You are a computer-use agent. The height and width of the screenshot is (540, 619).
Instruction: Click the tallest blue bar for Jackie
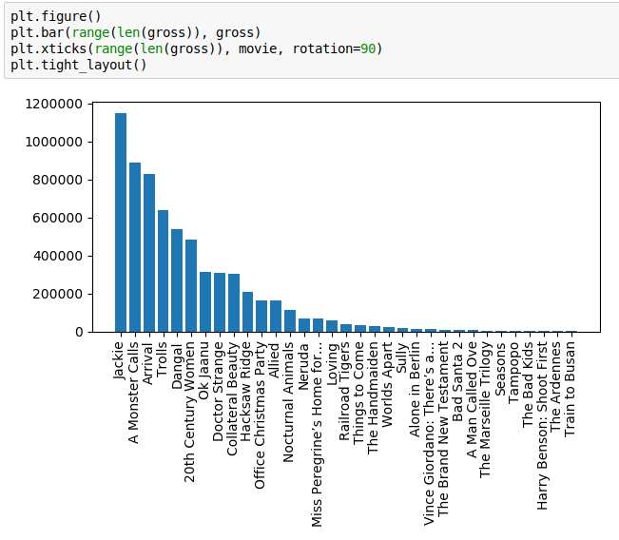[121, 222]
